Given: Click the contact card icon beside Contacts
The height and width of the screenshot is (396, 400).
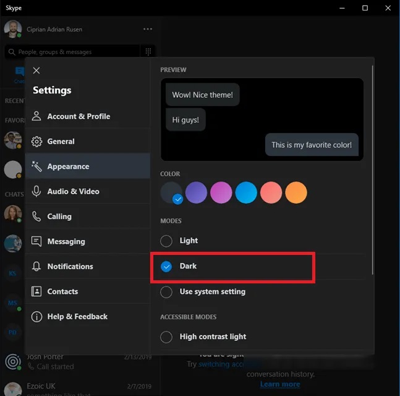Looking at the screenshot, I should (x=36, y=291).
